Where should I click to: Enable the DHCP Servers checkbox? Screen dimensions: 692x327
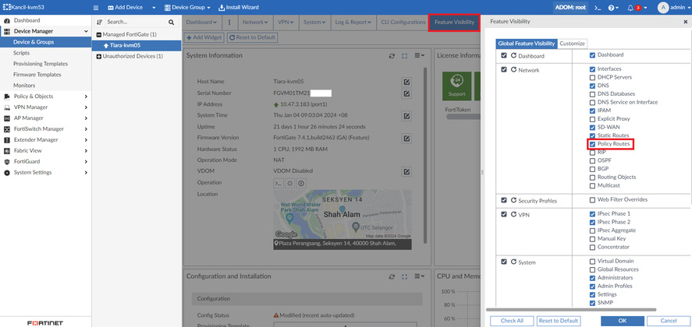[x=592, y=77]
